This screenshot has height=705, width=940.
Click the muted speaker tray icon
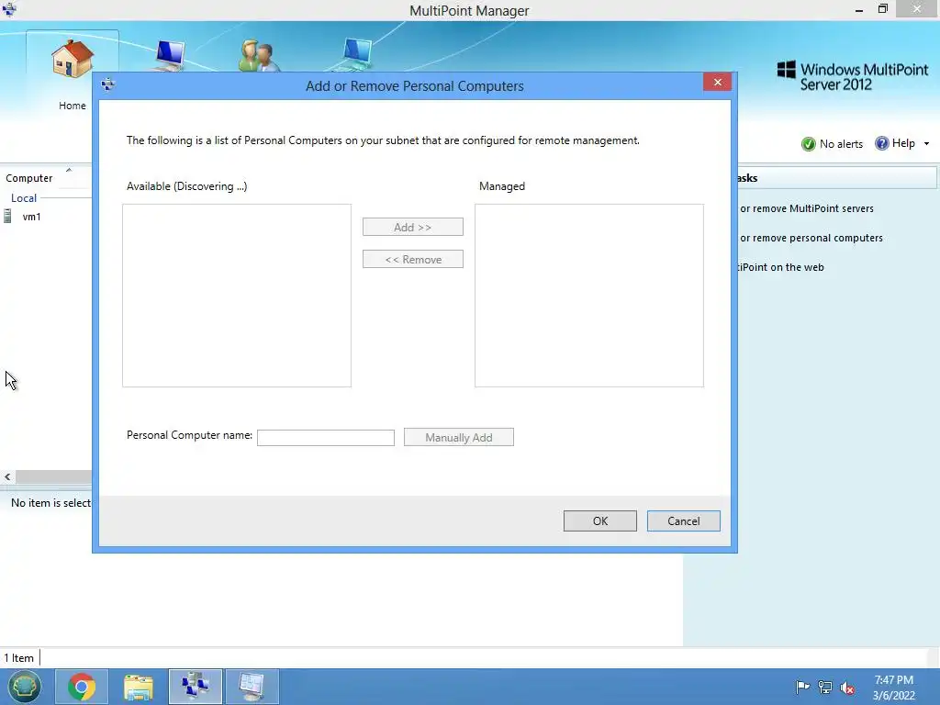point(847,688)
